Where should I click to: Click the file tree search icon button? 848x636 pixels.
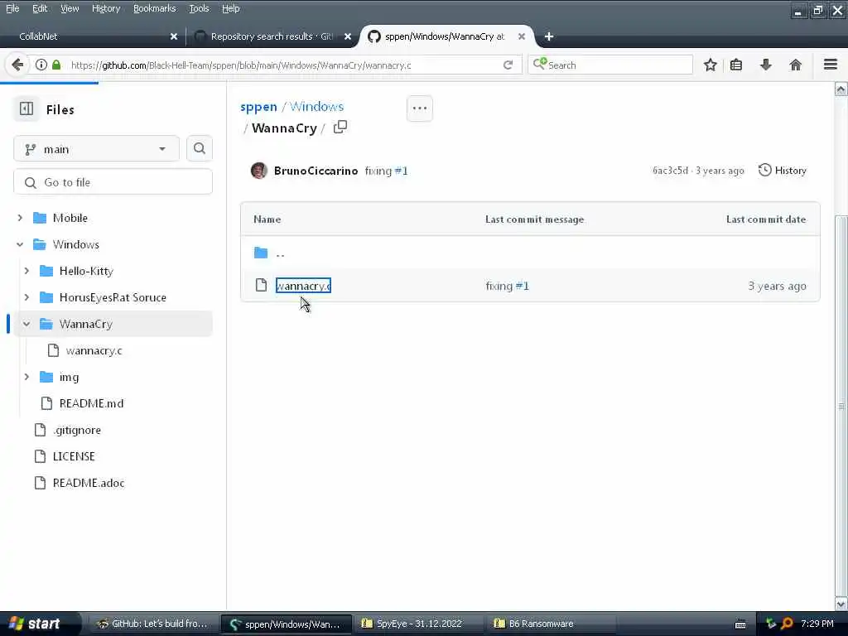[199, 149]
